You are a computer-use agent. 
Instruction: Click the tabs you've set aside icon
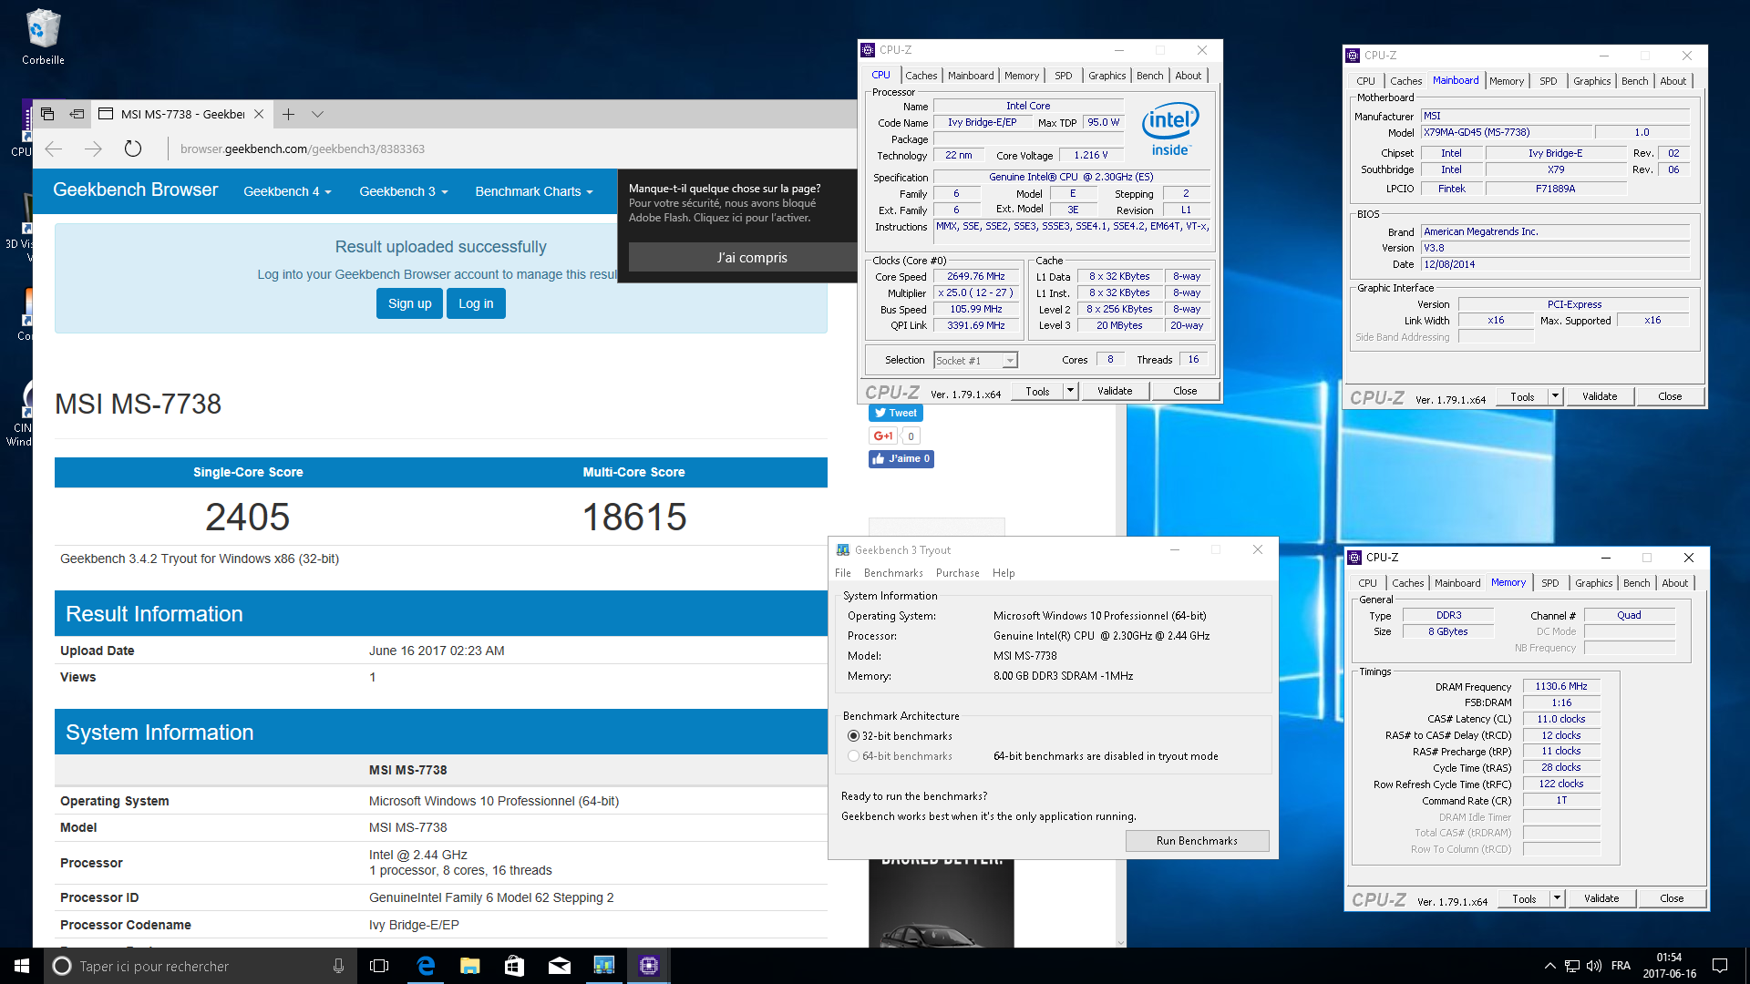click(47, 114)
